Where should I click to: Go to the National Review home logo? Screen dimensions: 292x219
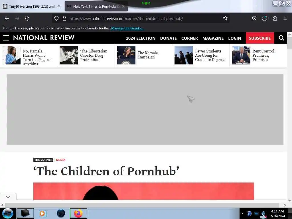pos(44,38)
